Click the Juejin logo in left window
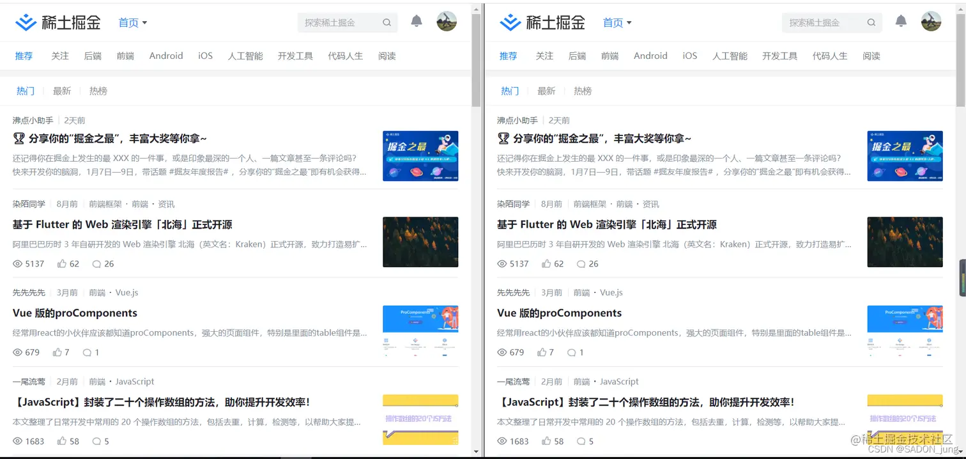966x459 pixels. coord(58,23)
